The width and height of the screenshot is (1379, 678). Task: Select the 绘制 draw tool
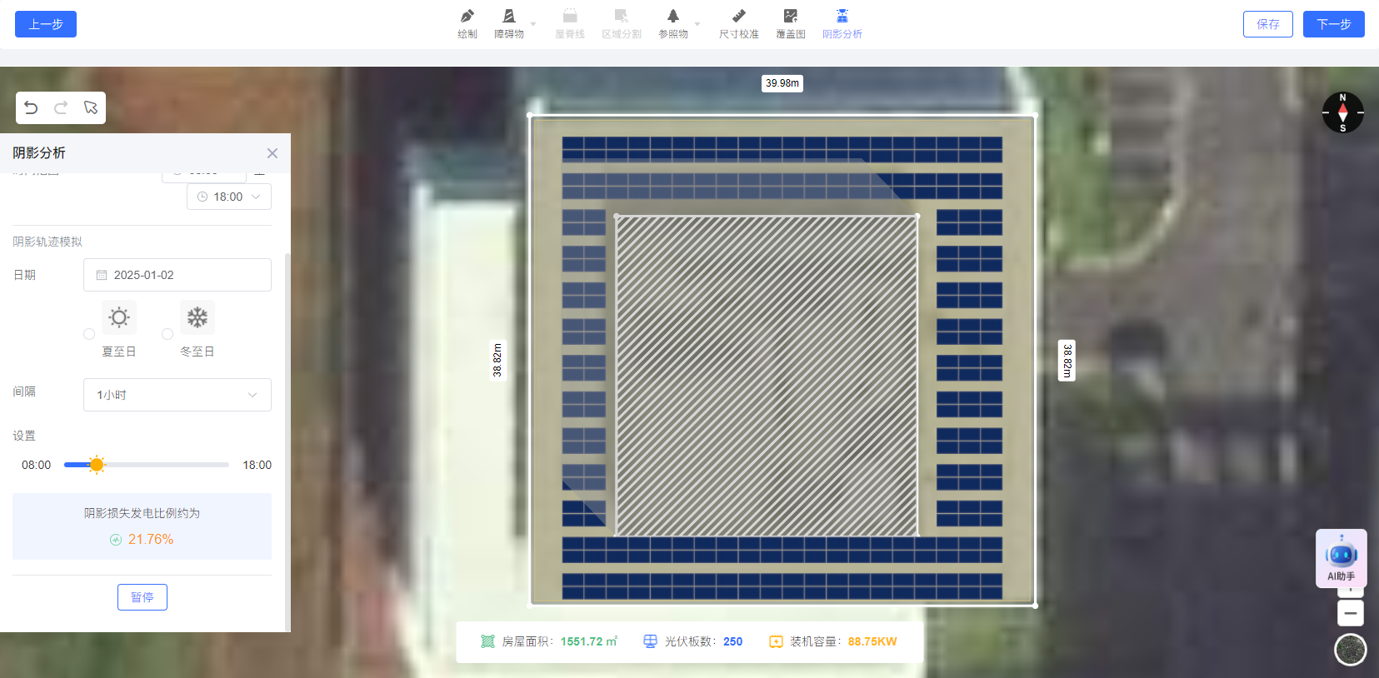[x=467, y=24]
